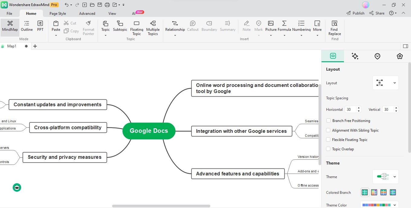This screenshot has width=411, height=208.
Task: Open PPT mode
Action: (x=40, y=26)
